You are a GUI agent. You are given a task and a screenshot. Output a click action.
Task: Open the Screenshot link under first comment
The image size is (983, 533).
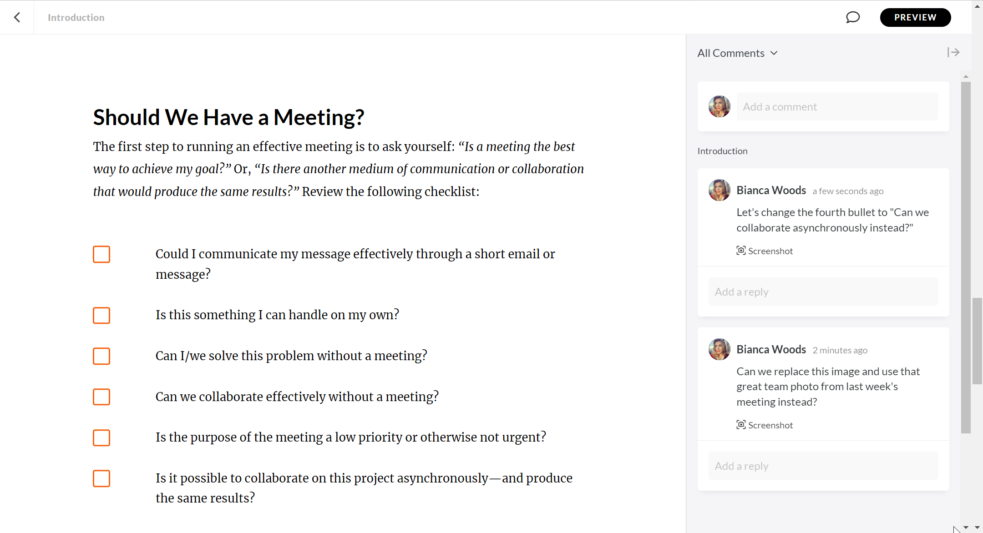(x=770, y=251)
